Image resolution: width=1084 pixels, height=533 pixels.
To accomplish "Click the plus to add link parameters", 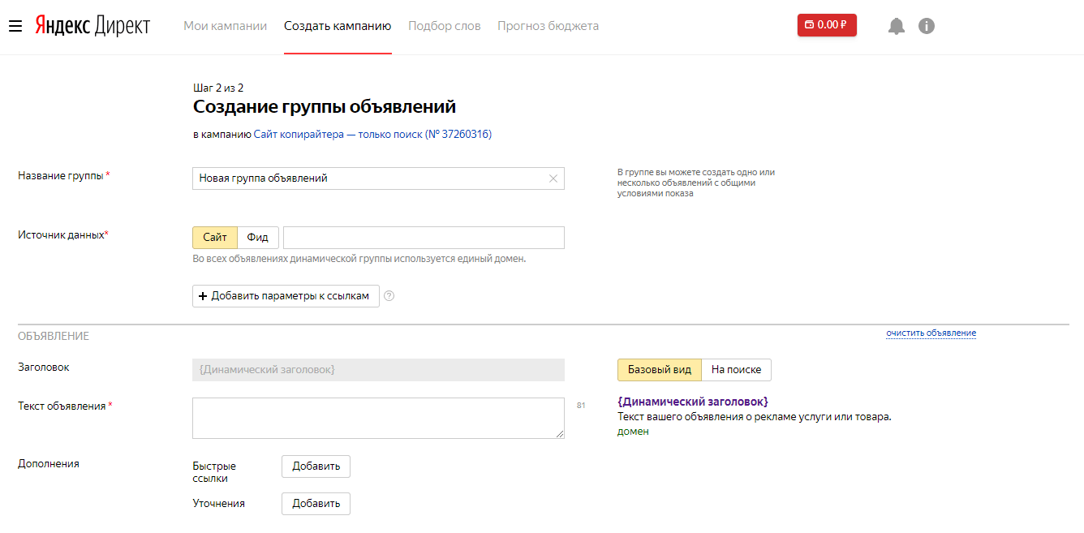I will [x=203, y=295].
